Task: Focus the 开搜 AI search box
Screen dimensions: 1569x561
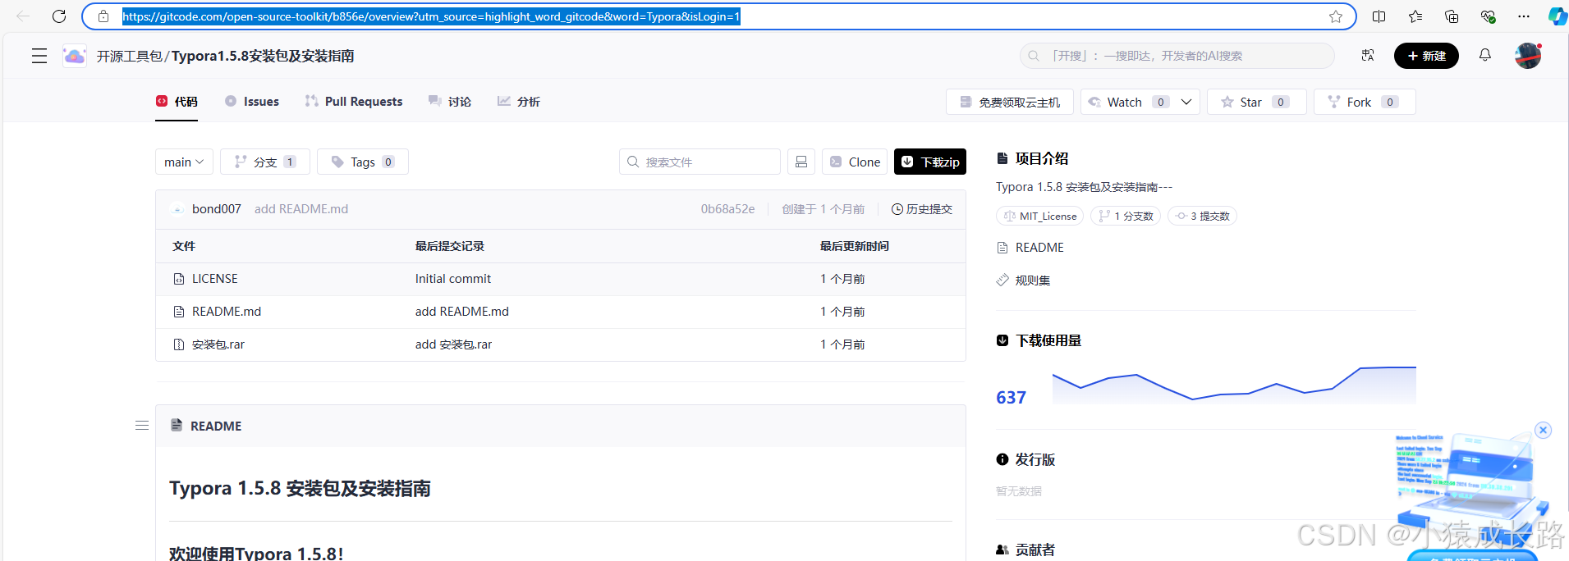Action: (1177, 56)
